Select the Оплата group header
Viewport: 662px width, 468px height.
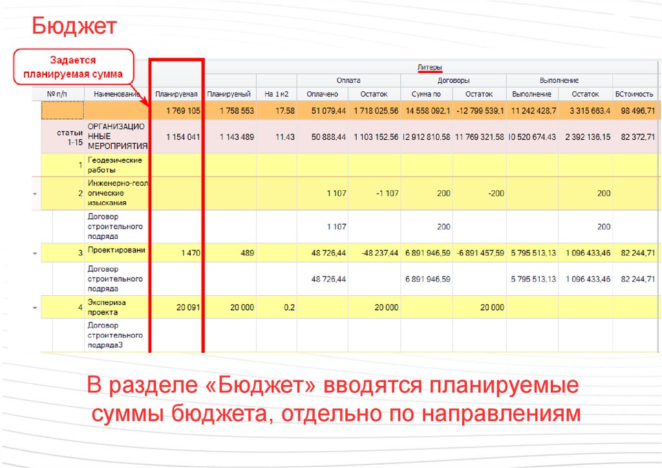pyautogui.click(x=348, y=80)
